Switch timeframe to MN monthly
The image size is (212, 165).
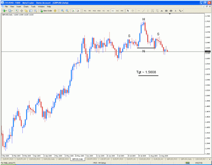click(122, 11)
